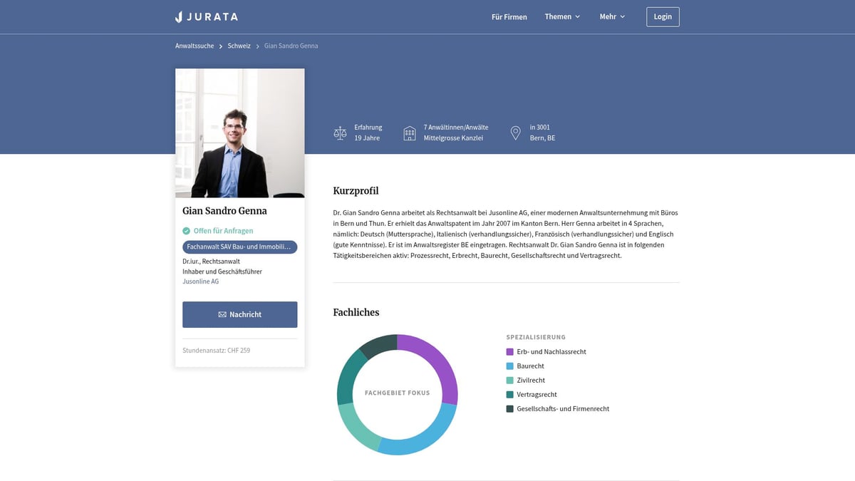
Task: Click the Jurata logo in the header
Action: coord(207,16)
